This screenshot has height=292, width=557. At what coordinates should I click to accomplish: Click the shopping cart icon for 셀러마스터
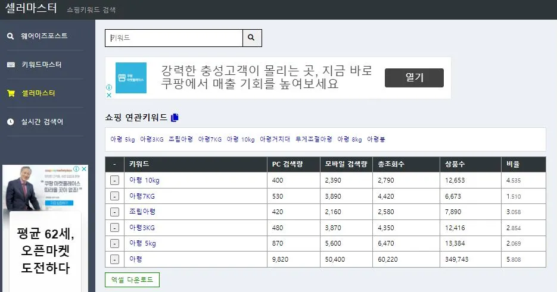coord(11,93)
